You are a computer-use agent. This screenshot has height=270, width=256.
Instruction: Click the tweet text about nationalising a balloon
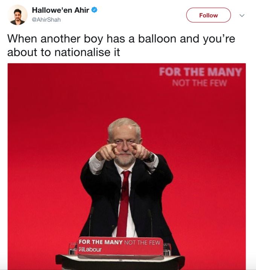(121, 45)
